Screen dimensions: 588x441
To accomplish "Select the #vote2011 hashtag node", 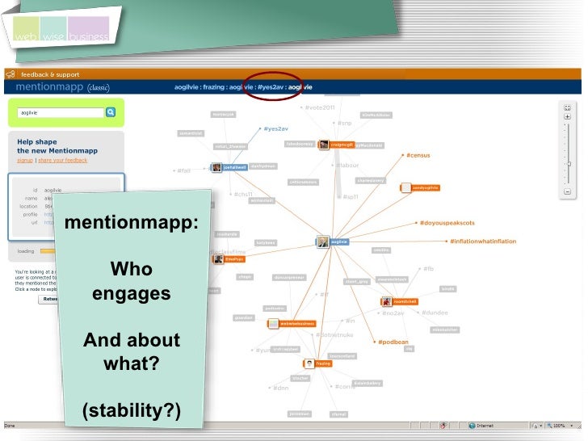I will coord(320,107).
